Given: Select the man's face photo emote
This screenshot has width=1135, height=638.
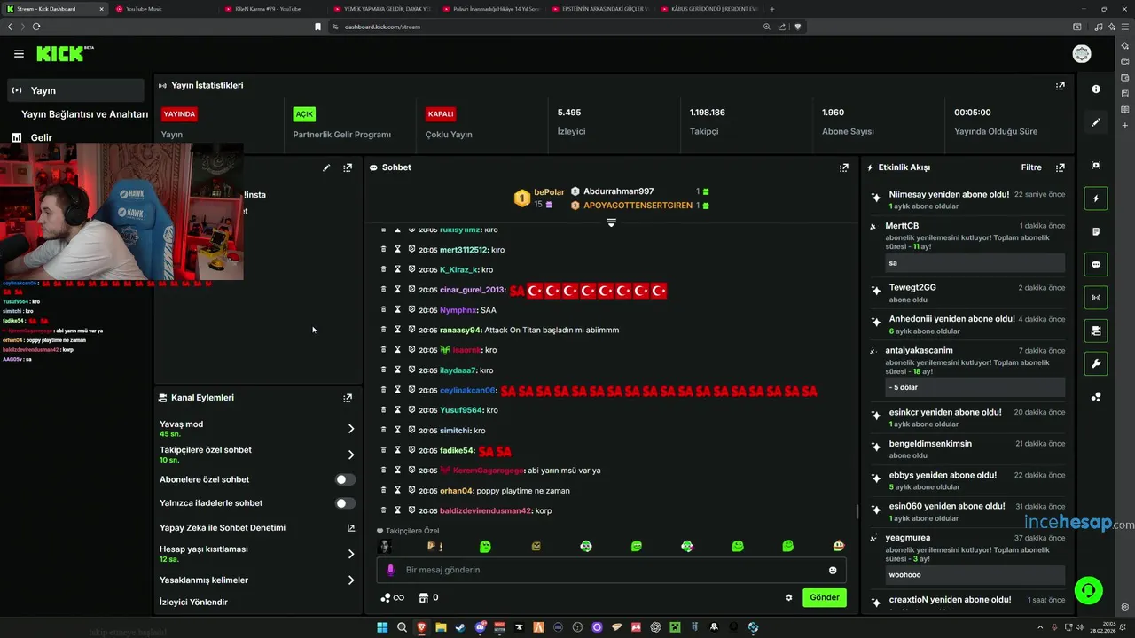Looking at the screenshot, I should pos(385,547).
